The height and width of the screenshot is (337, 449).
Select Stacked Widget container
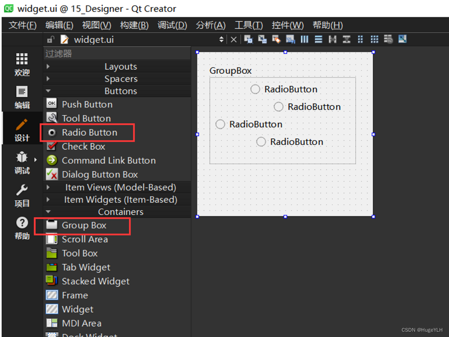point(117,282)
